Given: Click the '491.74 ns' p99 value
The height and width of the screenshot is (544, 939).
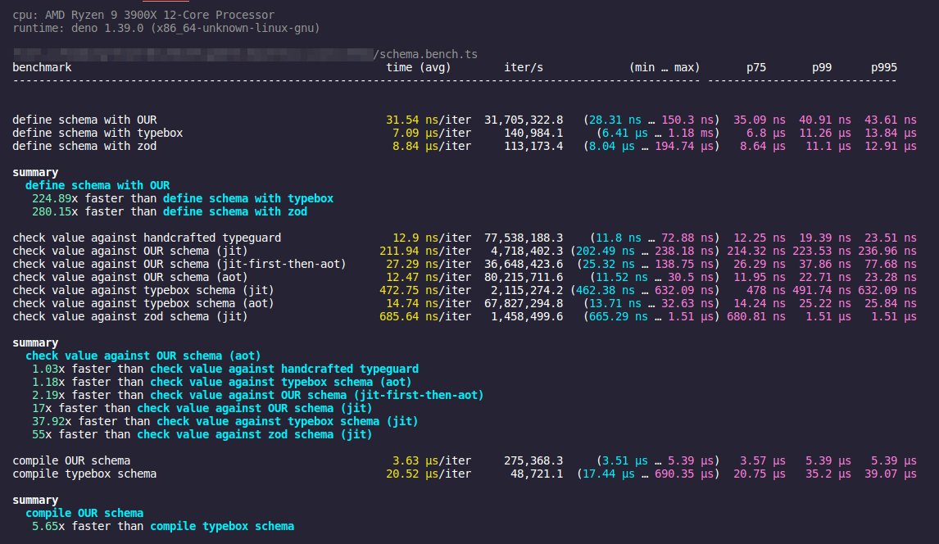Looking at the screenshot, I should coord(822,290).
